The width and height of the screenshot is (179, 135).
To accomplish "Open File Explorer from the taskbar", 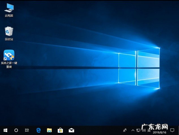I will (x=49, y=130).
